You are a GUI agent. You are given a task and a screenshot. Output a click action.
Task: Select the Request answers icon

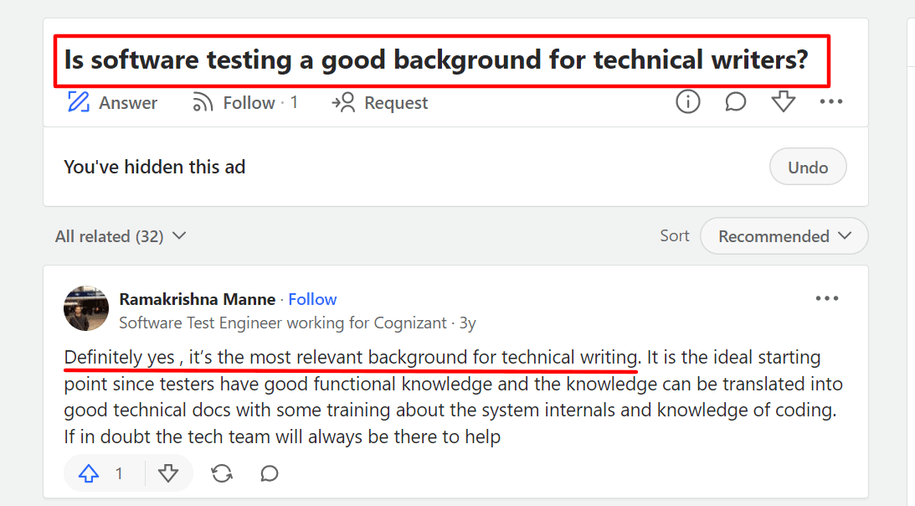click(342, 101)
